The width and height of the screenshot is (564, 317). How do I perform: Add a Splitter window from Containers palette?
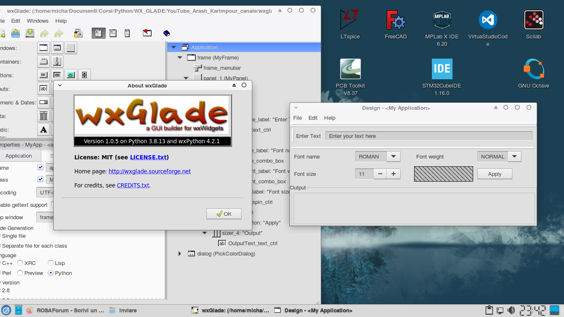(x=57, y=62)
